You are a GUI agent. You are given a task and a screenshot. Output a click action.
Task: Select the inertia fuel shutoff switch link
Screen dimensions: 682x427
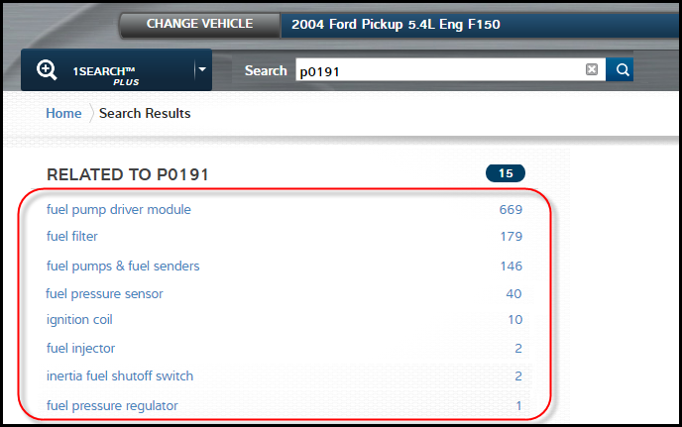(x=120, y=375)
